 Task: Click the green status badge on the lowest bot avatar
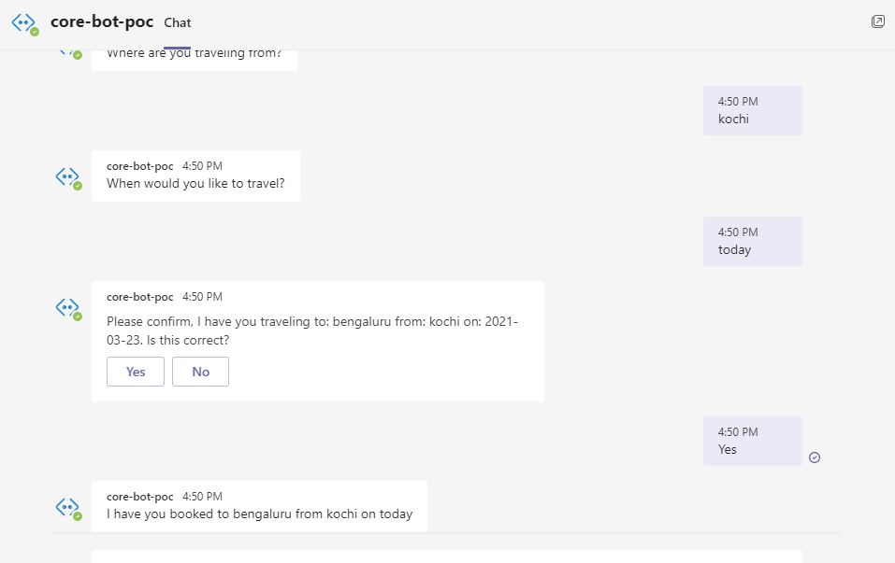76,515
